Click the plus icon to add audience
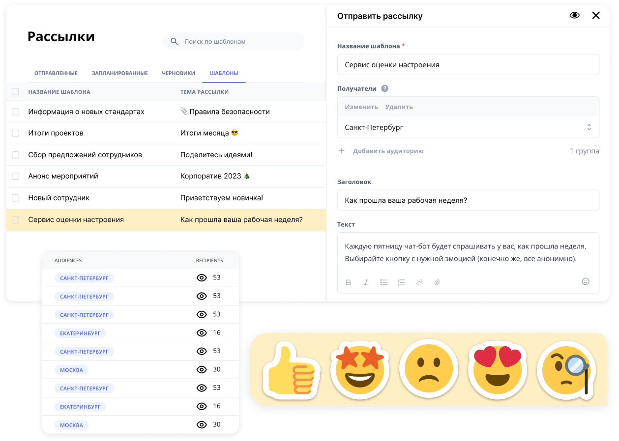619x441 pixels. pos(342,151)
